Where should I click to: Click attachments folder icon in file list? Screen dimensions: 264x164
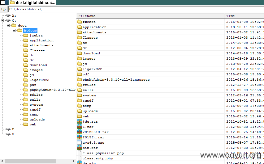79,32
